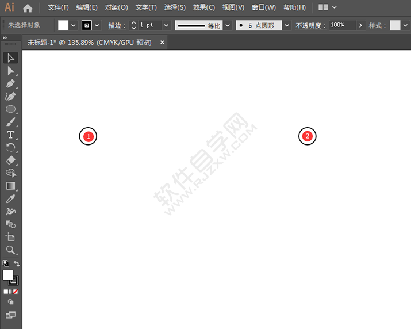
Task: Click the graphic style swatch
Action: [395, 25]
